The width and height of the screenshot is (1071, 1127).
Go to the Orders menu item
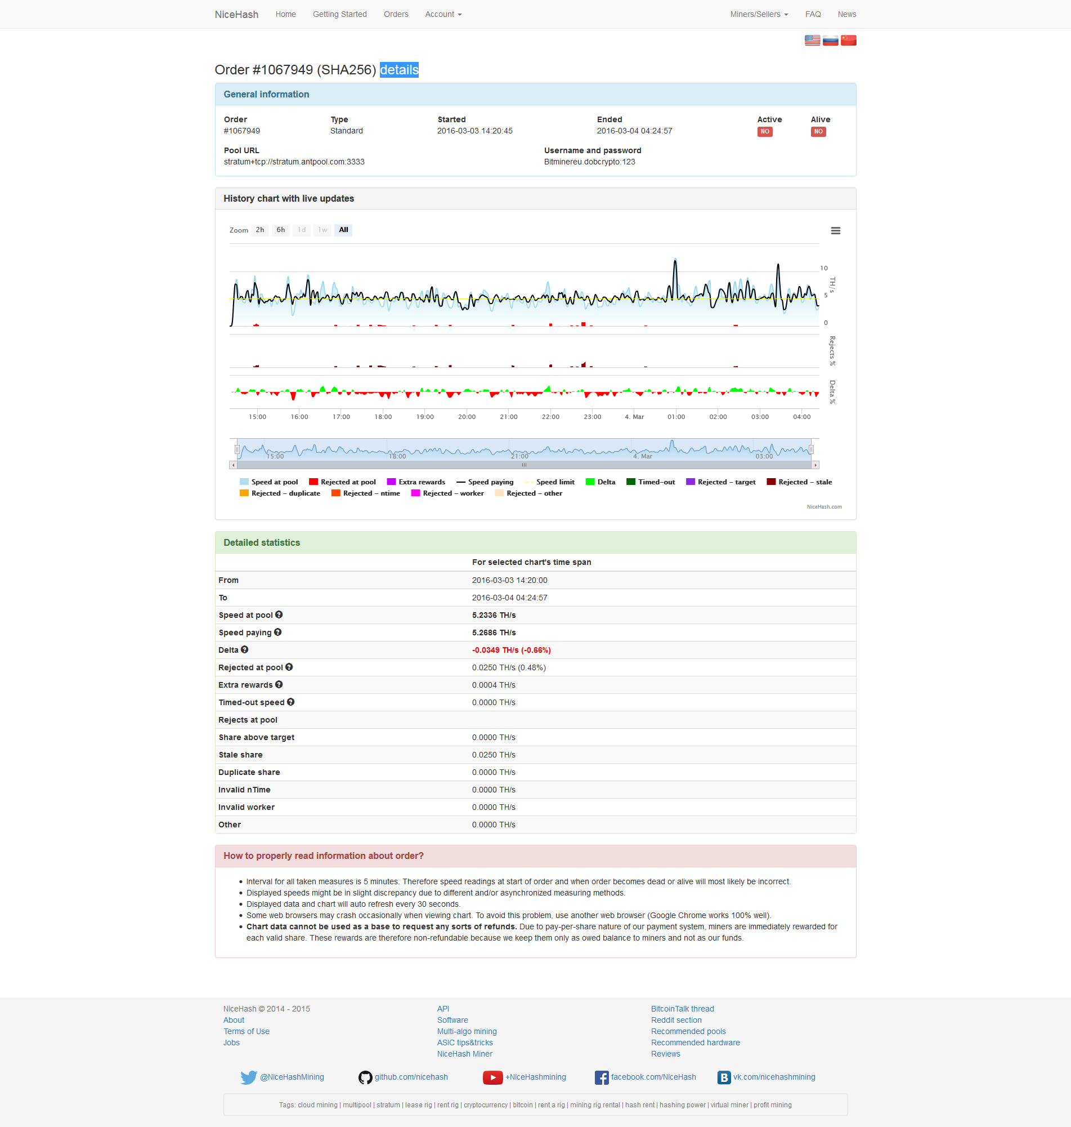tap(396, 14)
